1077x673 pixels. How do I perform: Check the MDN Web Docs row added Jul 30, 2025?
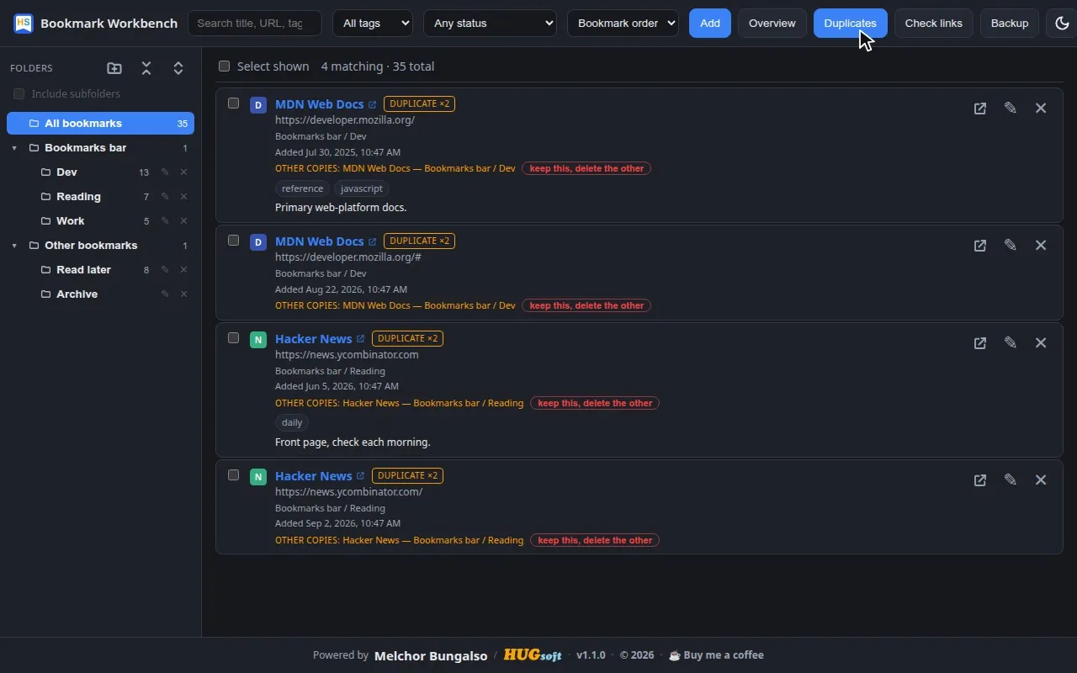click(234, 103)
